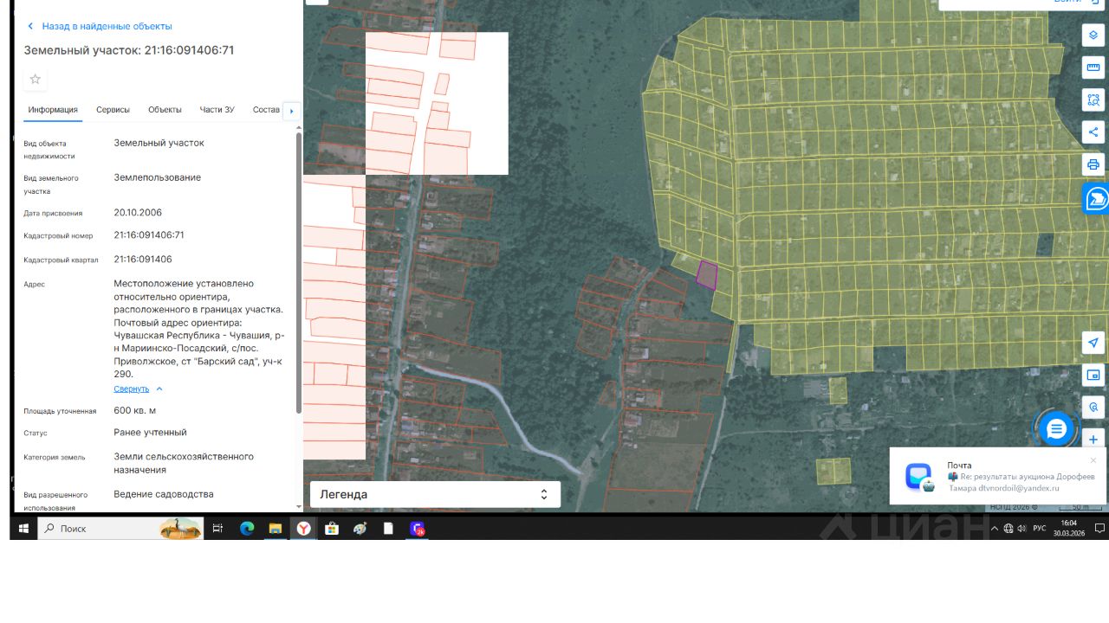Print the current map view
The width and height of the screenshot is (1109, 623).
coord(1093,164)
